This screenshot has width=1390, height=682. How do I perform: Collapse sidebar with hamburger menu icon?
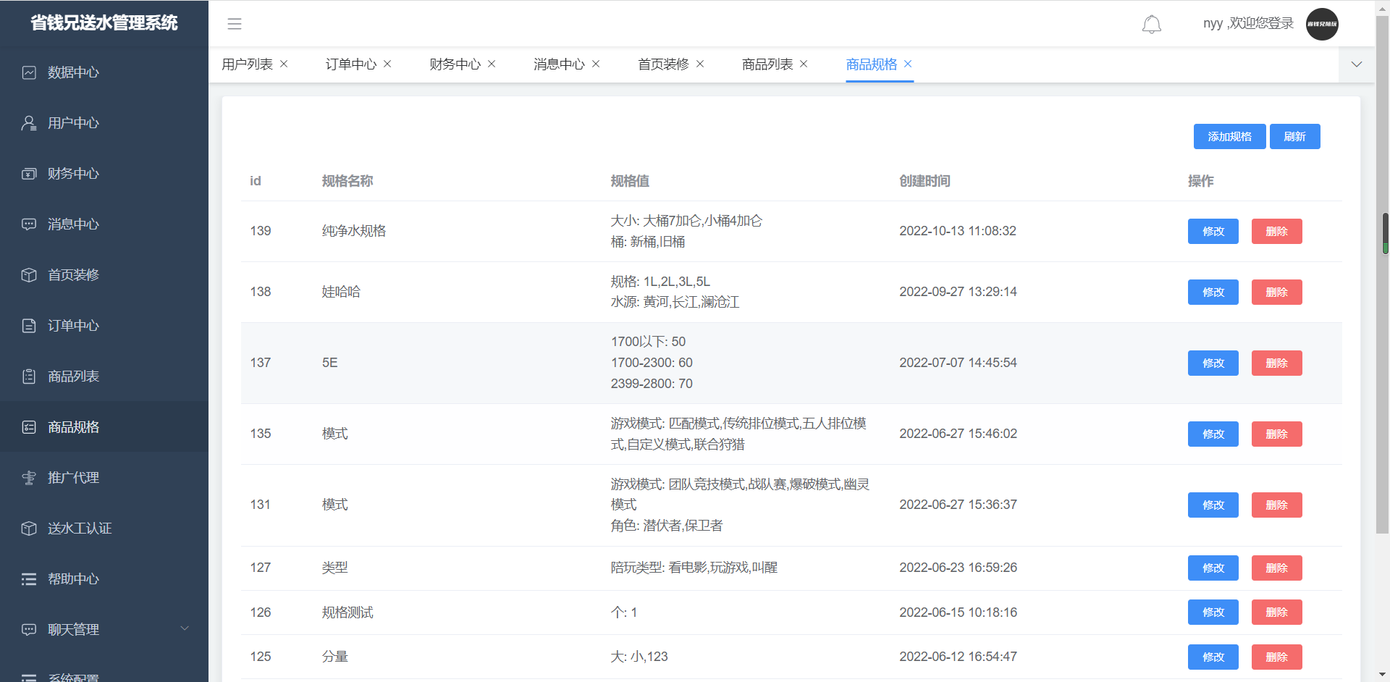point(235,24)
